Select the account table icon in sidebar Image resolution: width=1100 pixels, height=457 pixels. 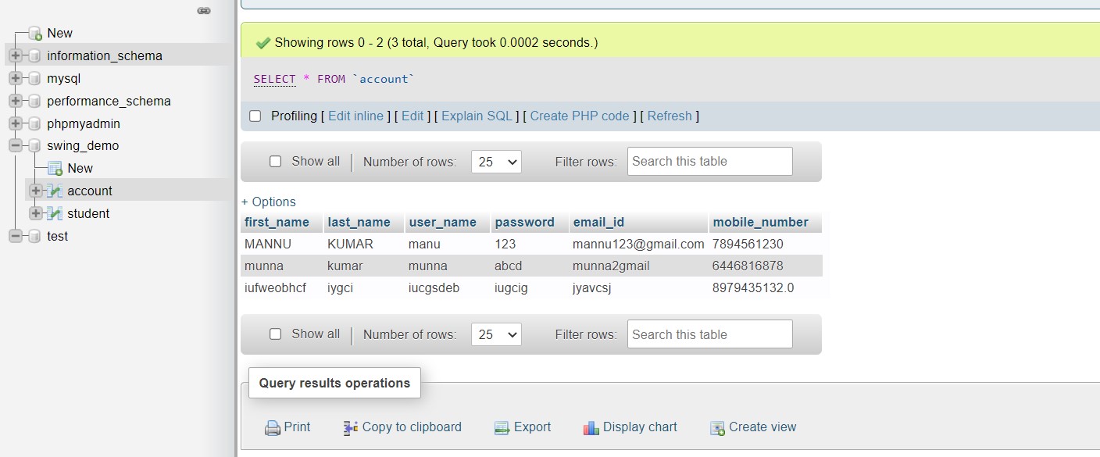pyautogui.click(x=56, y=190)
